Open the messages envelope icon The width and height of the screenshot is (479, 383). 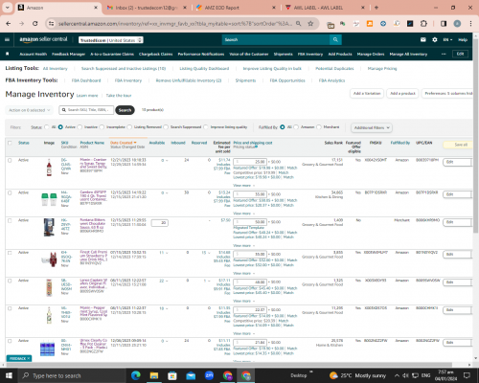(423, 39)
